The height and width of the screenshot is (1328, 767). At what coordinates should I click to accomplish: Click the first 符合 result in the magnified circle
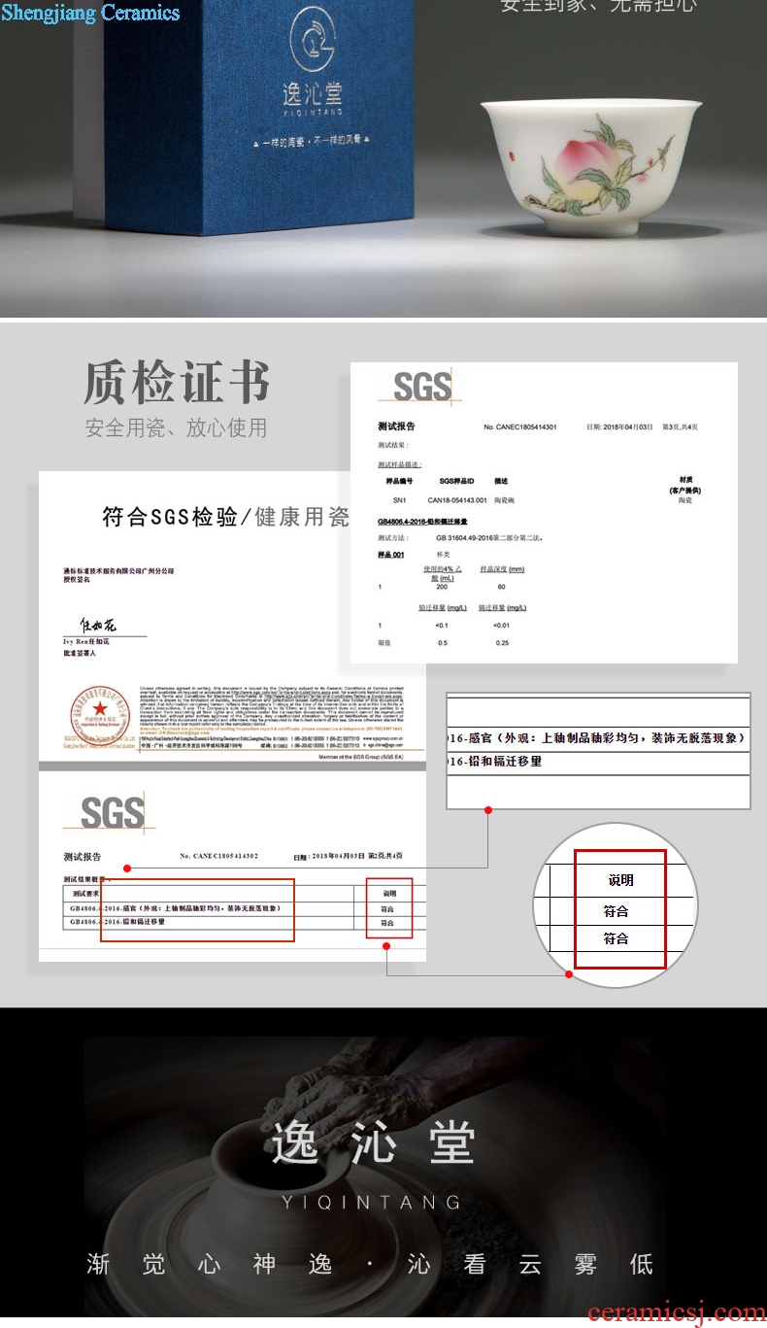(617, 911)
